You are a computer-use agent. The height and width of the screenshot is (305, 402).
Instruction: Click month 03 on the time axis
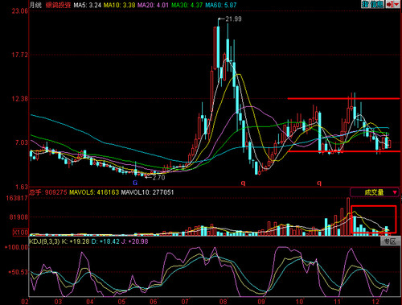[58, 302]
